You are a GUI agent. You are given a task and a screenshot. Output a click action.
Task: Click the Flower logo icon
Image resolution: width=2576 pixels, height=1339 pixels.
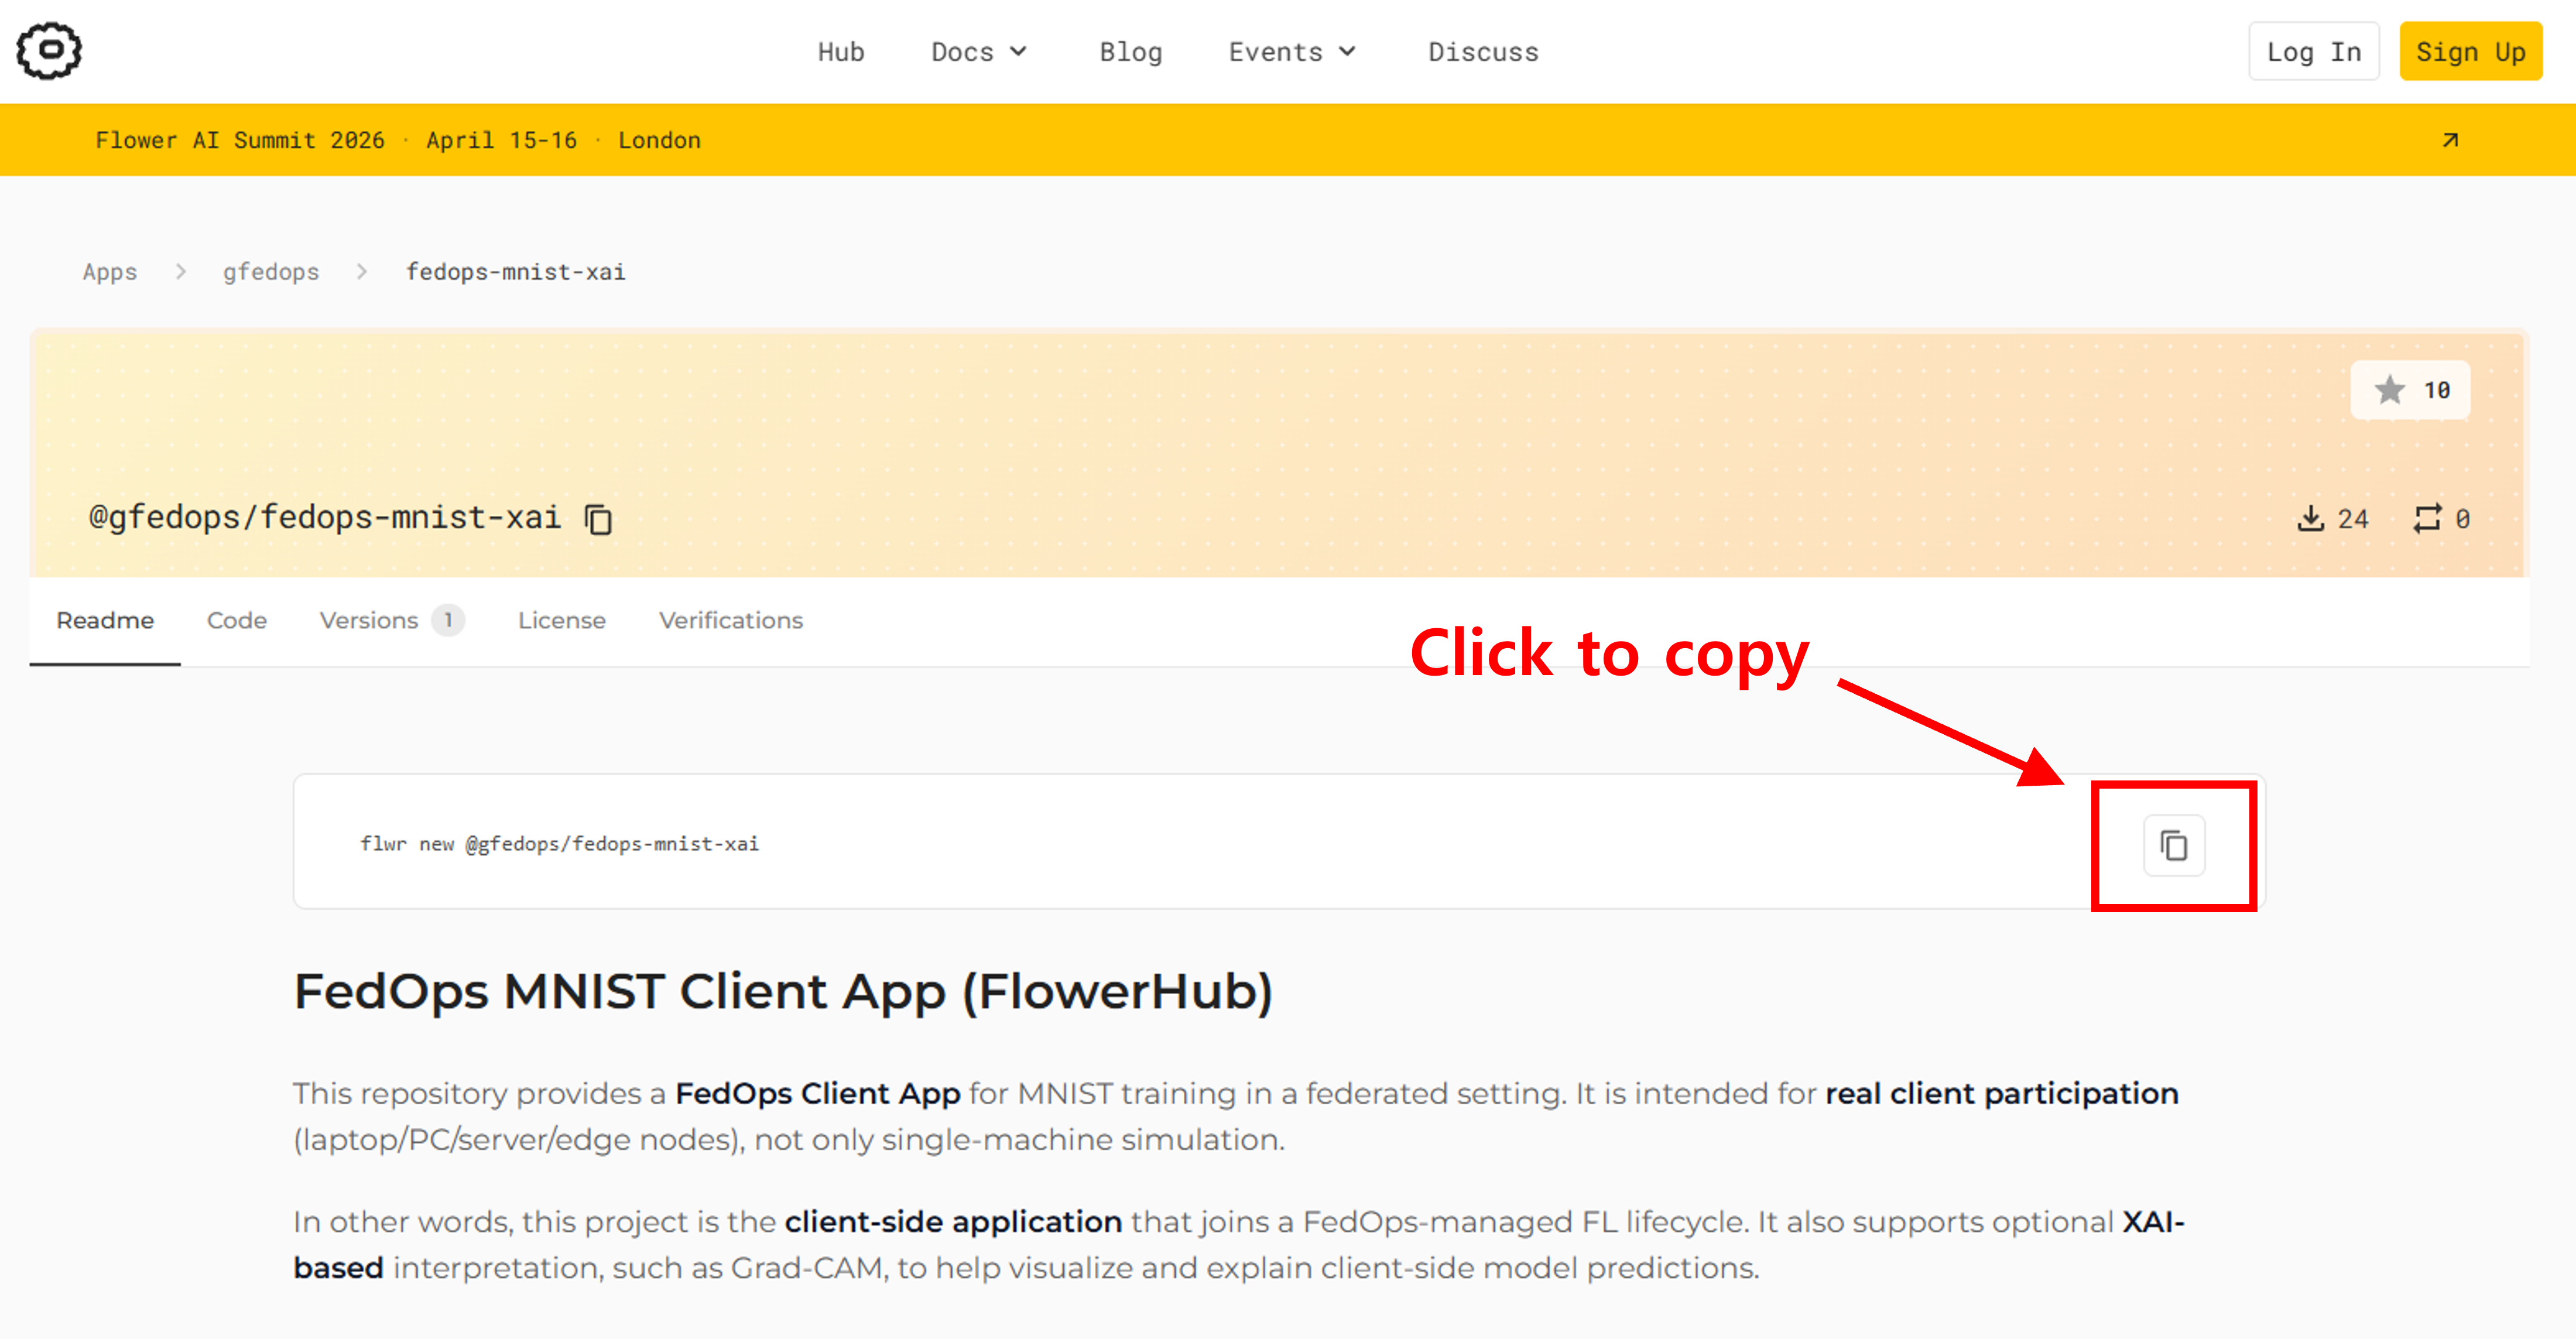[x=48, y=51]
